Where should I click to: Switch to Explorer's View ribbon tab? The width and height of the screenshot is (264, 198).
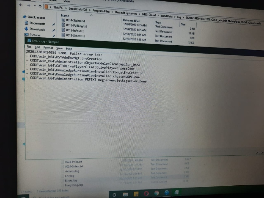(x=67, y=1)
